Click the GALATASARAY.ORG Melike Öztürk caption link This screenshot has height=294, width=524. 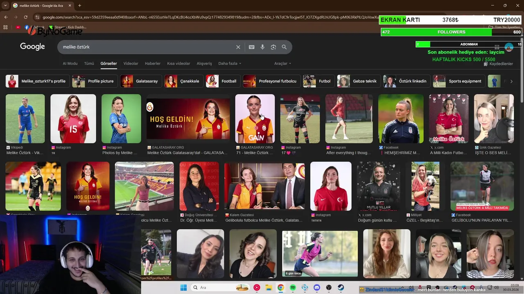pyautogui.click(x=187, y=153)
